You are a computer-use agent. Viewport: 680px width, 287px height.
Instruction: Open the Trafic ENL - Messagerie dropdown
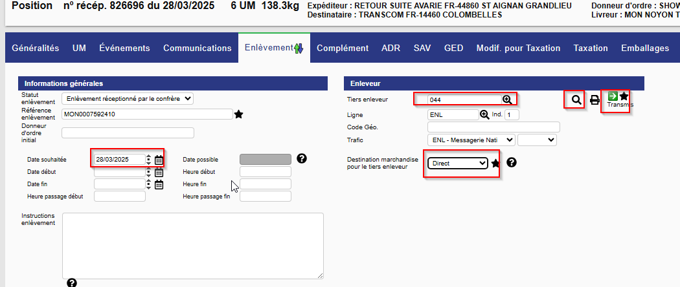click(471, 140)
